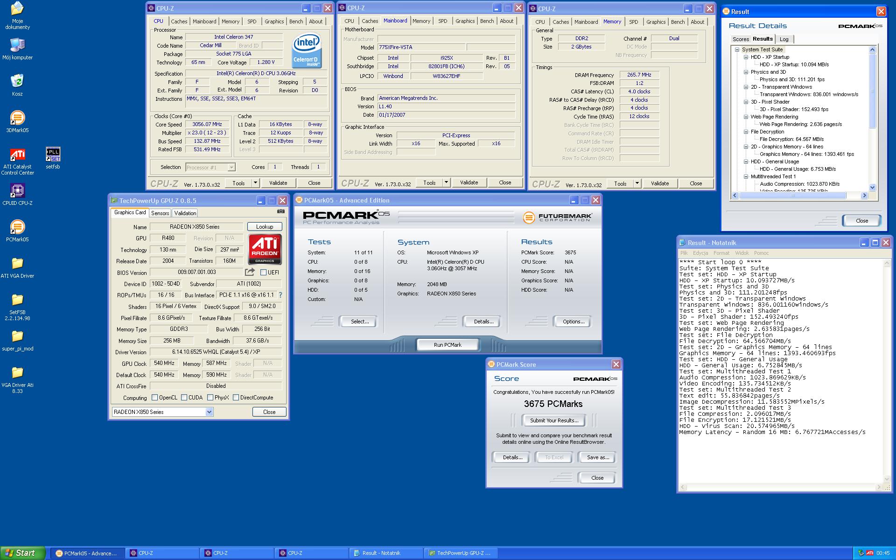Open Tools dropdown arrow in CPU tab window
Screen dimensions: 896x560
(x=255, y=183)
